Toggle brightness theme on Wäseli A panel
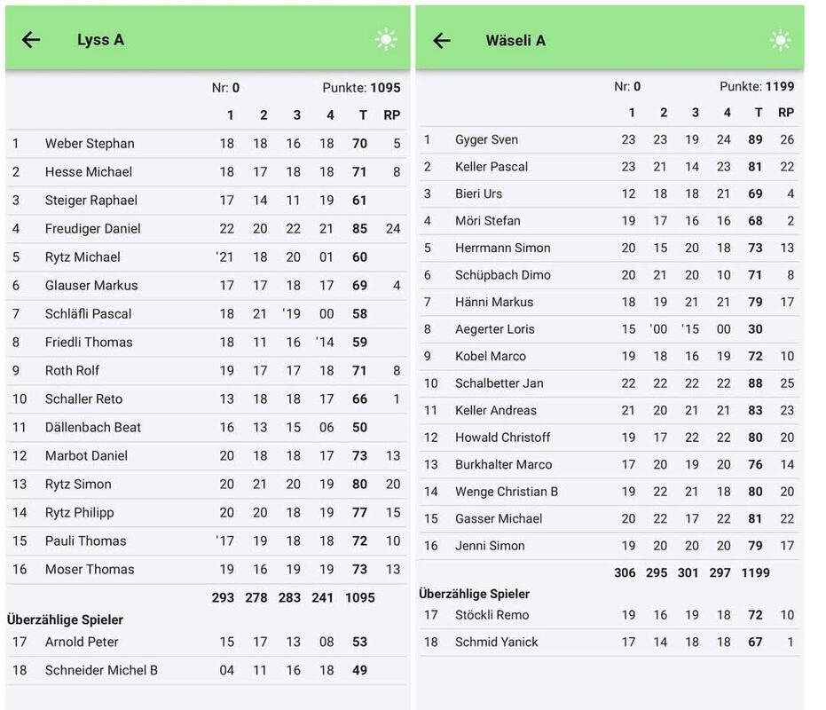Image resolution: width=826 pixels, height=710 pixels. [780, 41]
